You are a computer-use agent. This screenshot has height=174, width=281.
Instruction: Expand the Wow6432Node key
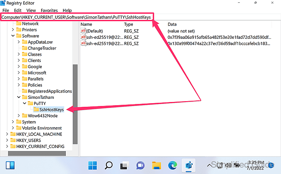point(19,116)
